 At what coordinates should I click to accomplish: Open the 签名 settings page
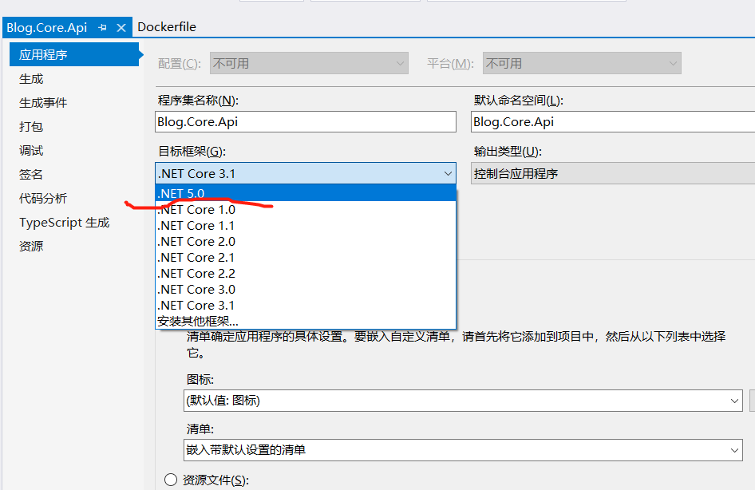tap(31, 174)
